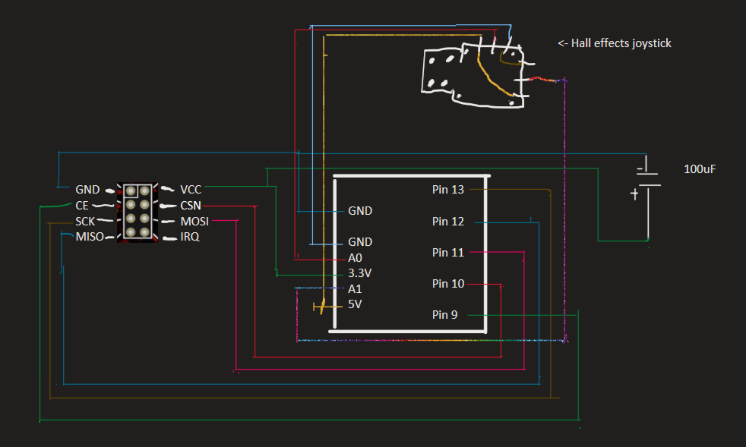The width and height of the screenshot is (746, 447).
Task: Click the upper GND label on the board
Action: pyautogui.click(x=360, y=211)
